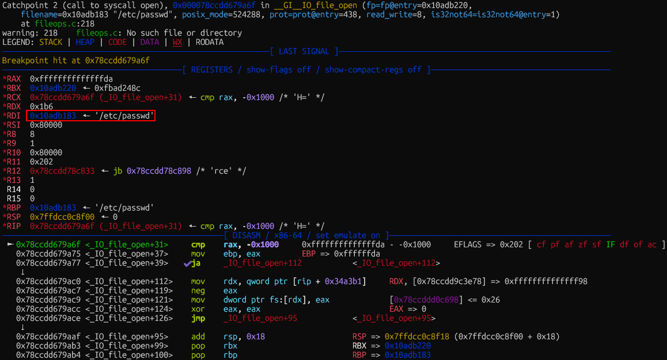Click the yellow STACK legend label
667x360 pixels.
[51, 42]
